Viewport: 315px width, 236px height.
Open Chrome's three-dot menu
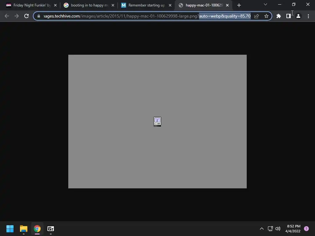(x=308, y=16)
